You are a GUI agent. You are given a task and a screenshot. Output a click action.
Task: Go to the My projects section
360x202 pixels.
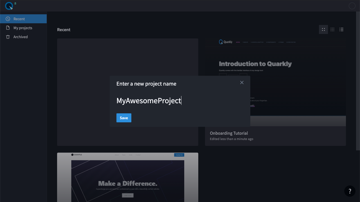(23, 28)
